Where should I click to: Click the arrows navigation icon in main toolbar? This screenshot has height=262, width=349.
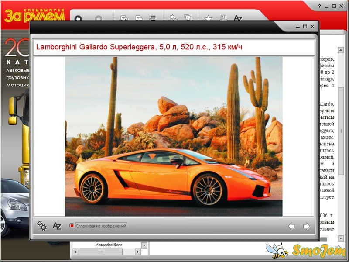click(x=174, y=17)
